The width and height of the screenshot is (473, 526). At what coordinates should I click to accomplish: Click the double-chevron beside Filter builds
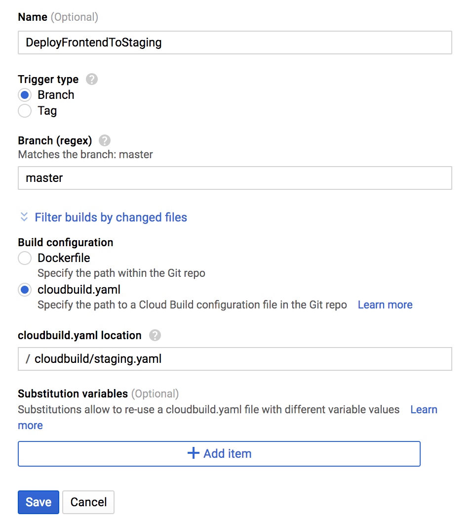(24, 217)
